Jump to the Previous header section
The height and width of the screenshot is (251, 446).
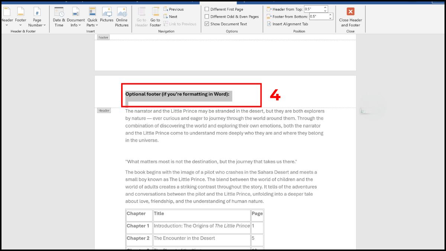pyautogui.click(x=172, y=9)
